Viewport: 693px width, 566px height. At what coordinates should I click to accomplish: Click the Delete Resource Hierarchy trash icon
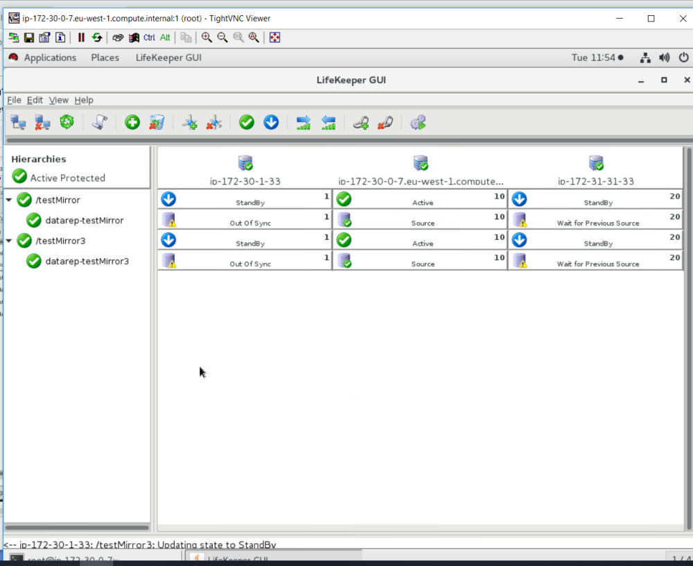click(157, 123)
